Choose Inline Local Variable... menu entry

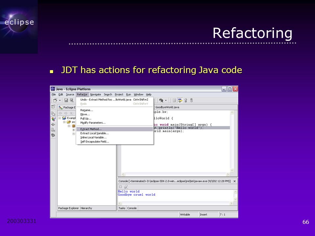[115, 137]
